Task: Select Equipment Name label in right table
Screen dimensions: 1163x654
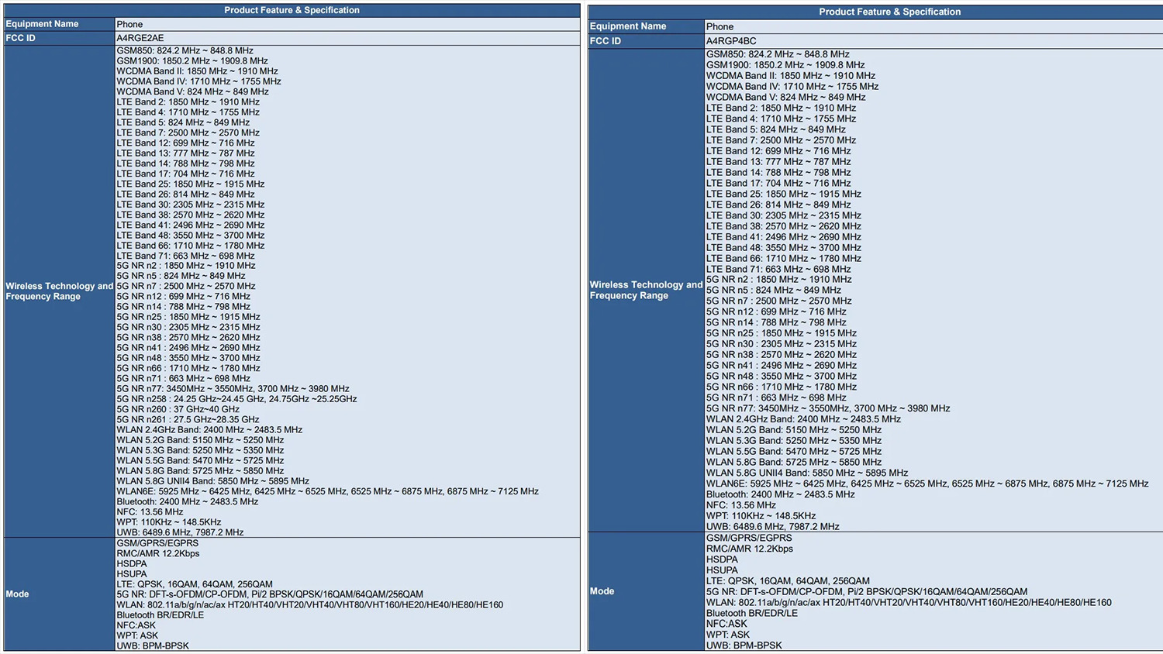Action: [627, 26]
